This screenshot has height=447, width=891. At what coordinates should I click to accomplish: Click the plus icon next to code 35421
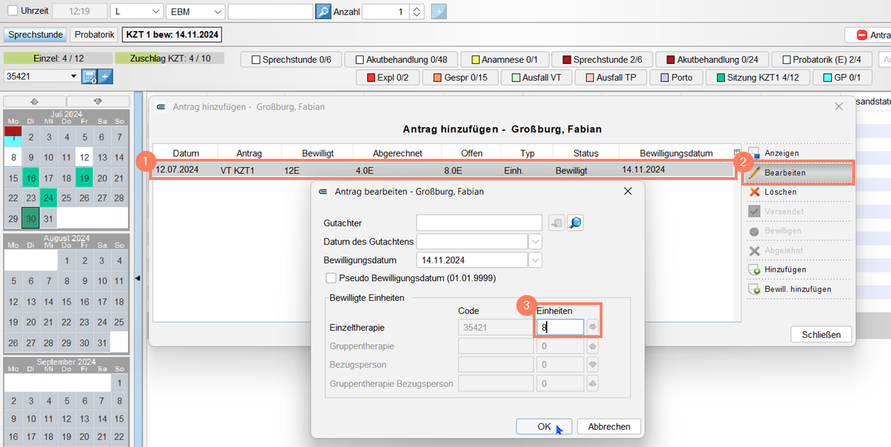pyautogui.click(x=105, y=77)
